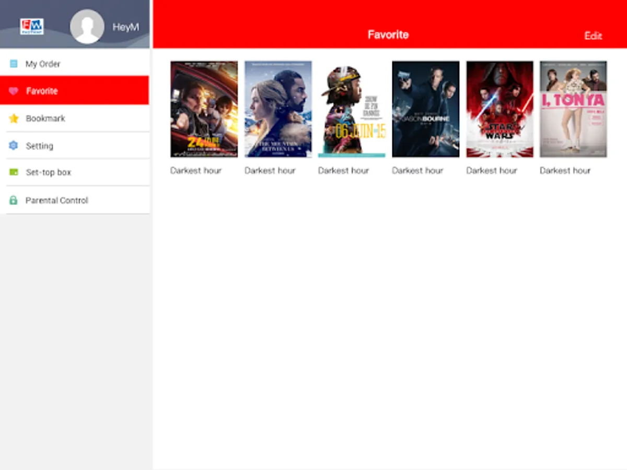Click Darkest hour caption under Mountain Between Us
627x470 pixels.
click(x=270, y=170)
